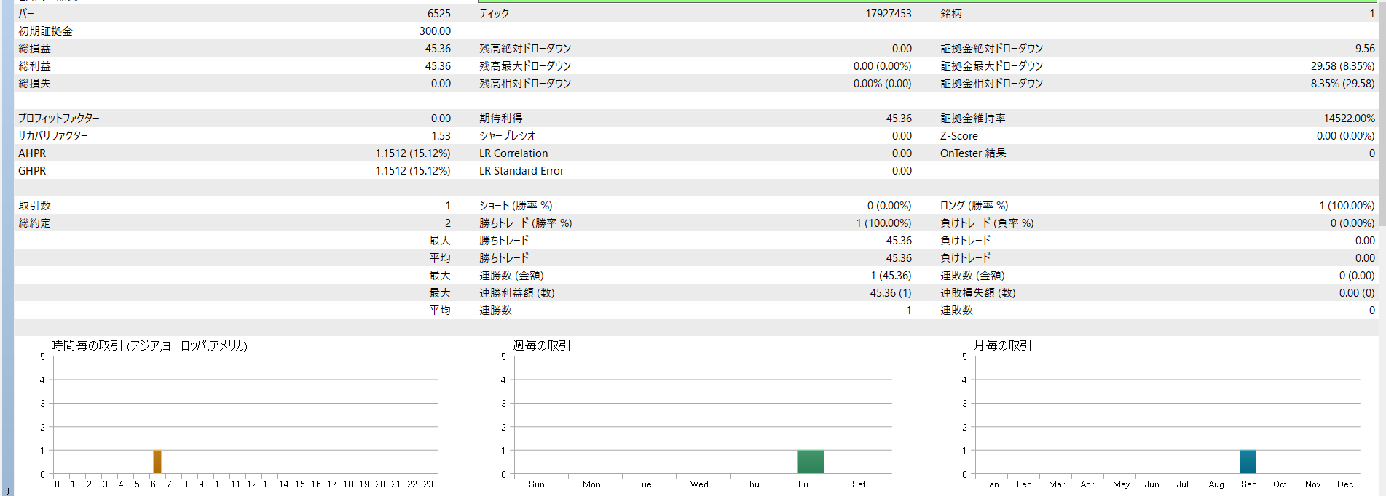Select the ショート (勝率 %) label
The image size is (1386, 496).
pos(515,206)
